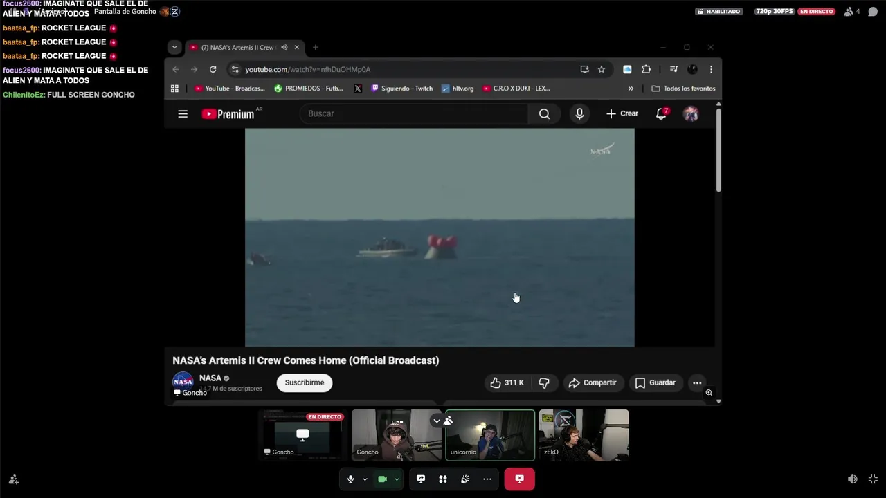Click the YouTube search magnifier button
886x498 pixels.
544,113
